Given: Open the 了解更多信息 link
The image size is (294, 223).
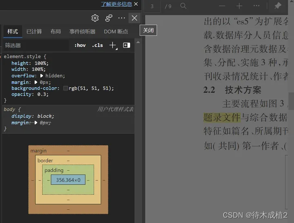Looking at the screenshot, I should pyautogui.click(x=116, y=4).
